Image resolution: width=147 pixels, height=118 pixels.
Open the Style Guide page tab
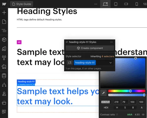21,4
